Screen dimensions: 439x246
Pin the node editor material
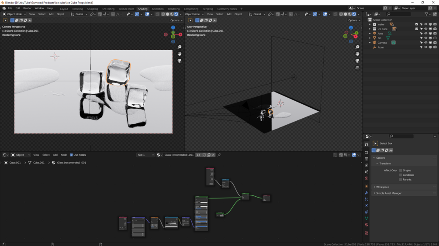tap(219, 155)
